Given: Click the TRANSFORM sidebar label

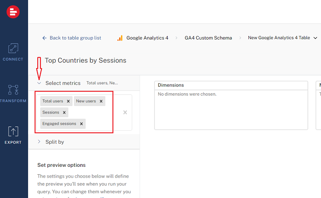Looking at the screenshot, I should click(x=13, y=101).
